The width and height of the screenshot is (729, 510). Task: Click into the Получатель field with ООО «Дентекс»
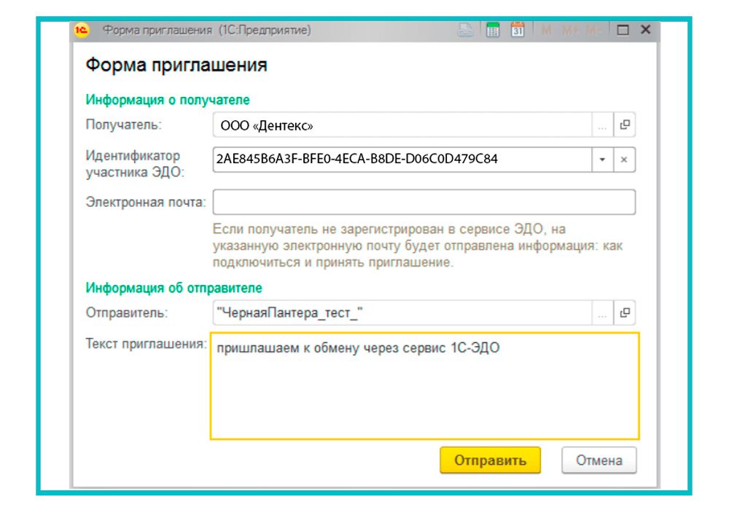coord(402,125)
